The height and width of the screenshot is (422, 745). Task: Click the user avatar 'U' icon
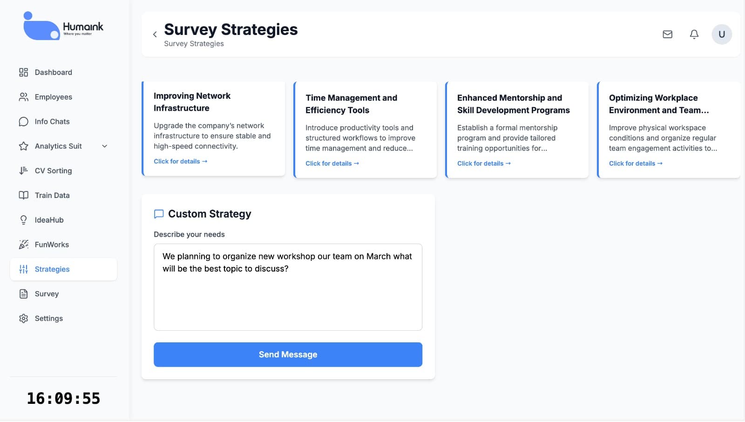pos(721,34)
